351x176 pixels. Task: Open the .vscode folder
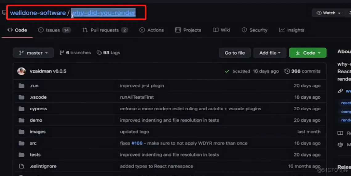(x=38, y=97)
